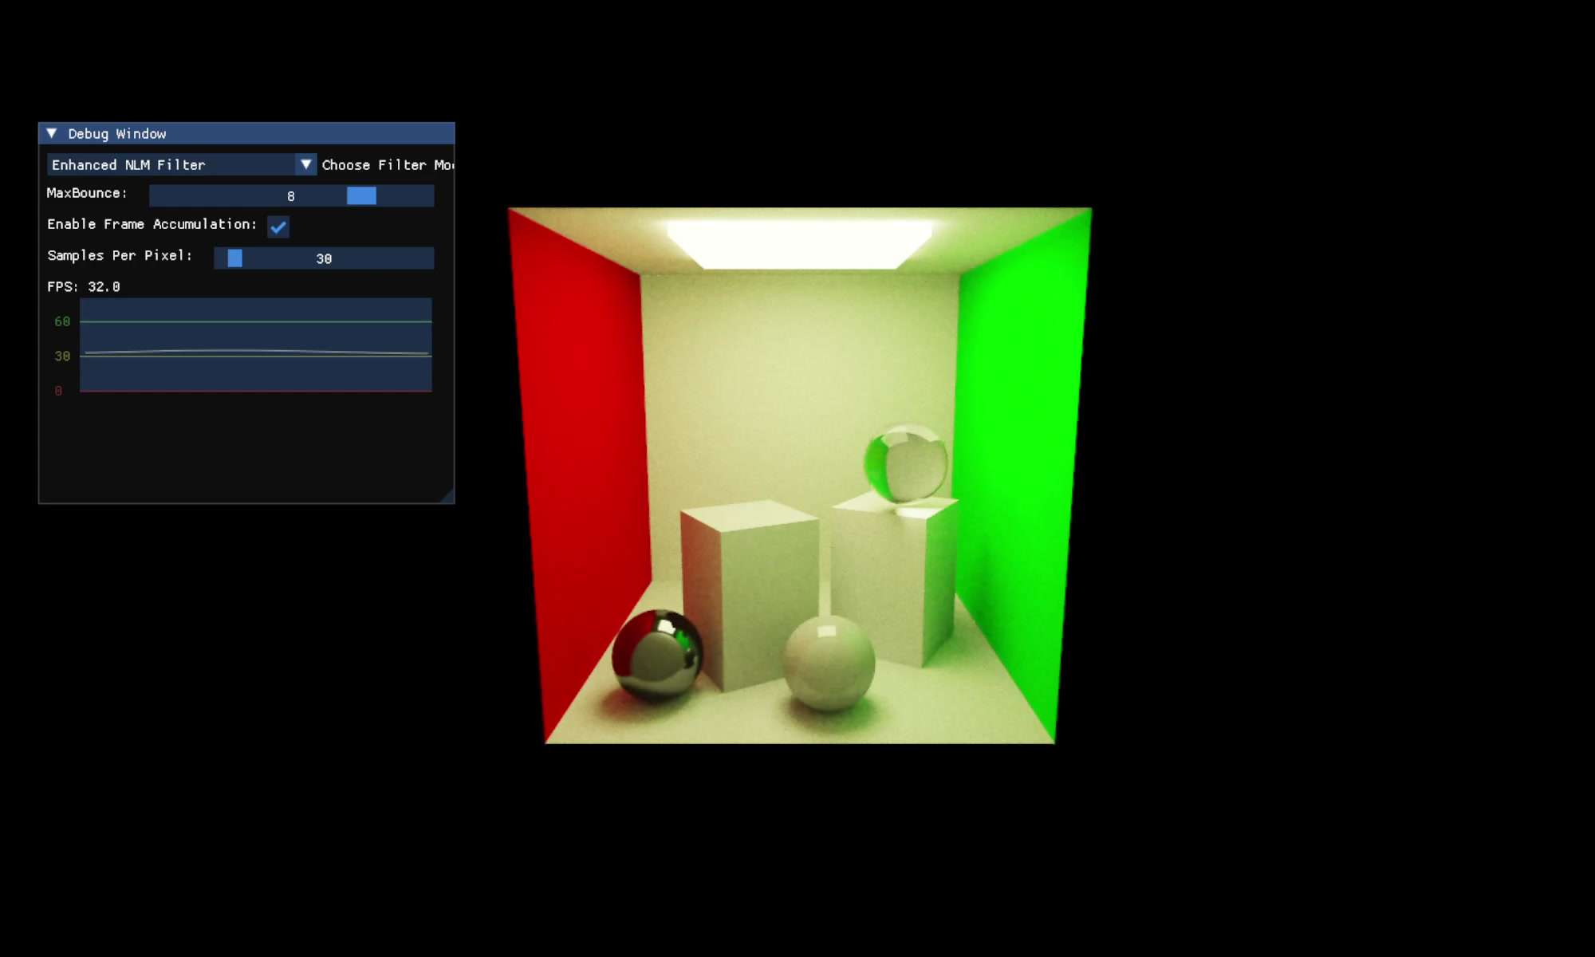1595x957 pixels.
Task: Click the Debug Window title bar
Action: pyautogui.click(x=246, y=133)
